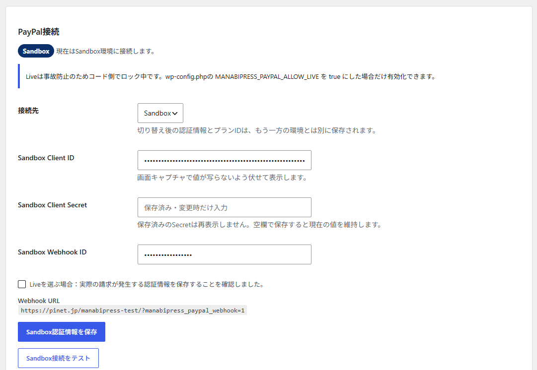Click the Sandbox status badge
Viewport: 537px width, 370px height.
coord(36,51)
